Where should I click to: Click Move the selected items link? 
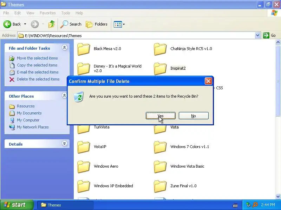pos(37,58)
